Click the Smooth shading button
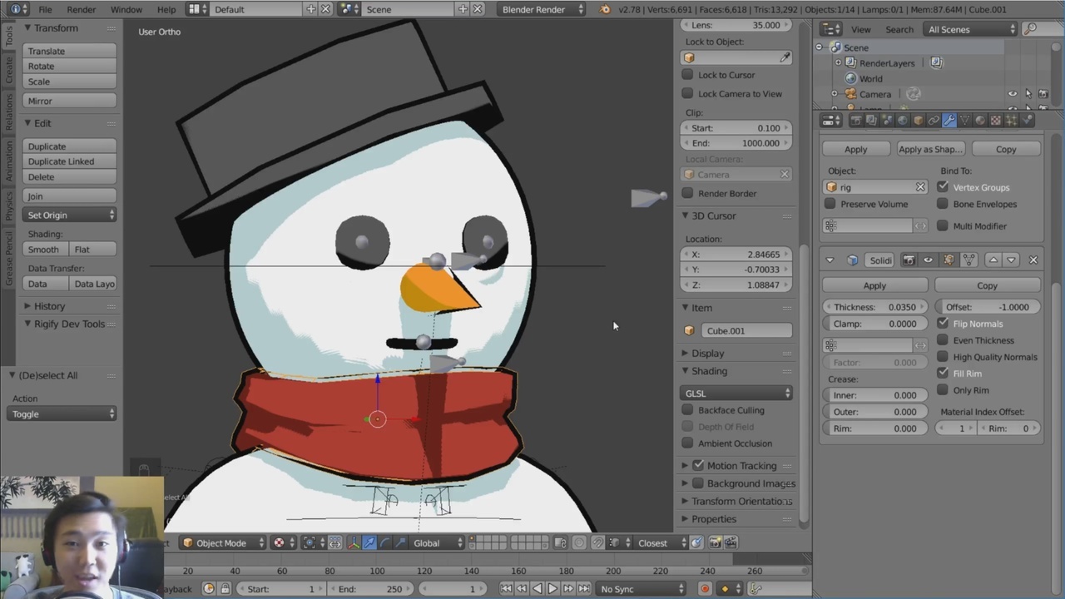The height and width of the screenshot is (599, 1065). tap(44, 250)
